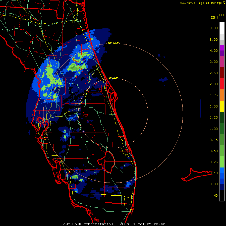Viewport: 226px width, 226px height.
Task: Select the 1.00 legend value
Action: [x=214, y=129]
